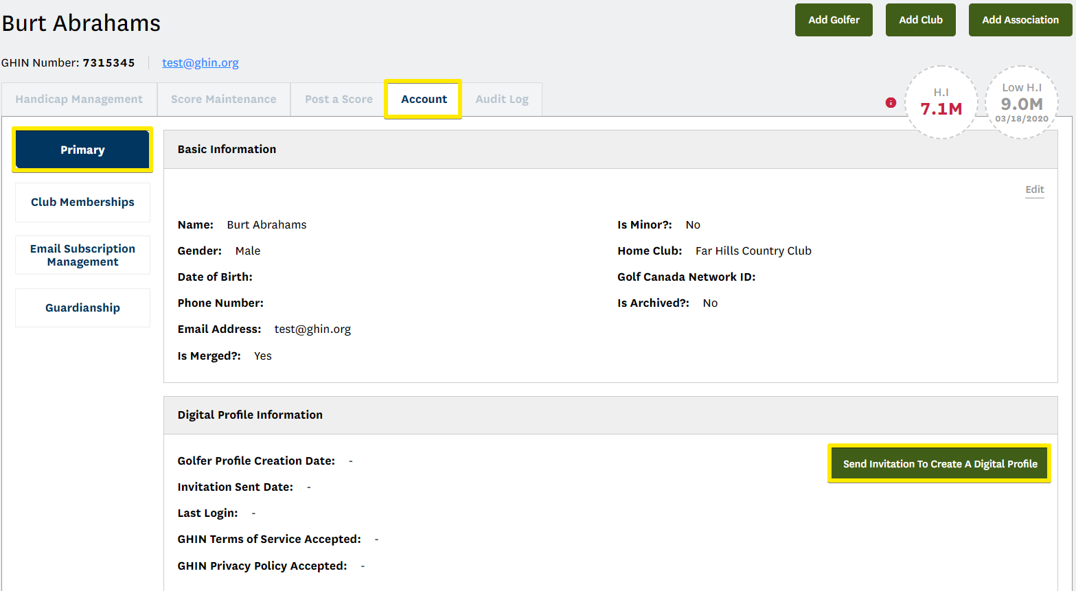The image size is (1076, 591).
Task: Open the Handicap Management tab
Action: [x=79, y=100]
